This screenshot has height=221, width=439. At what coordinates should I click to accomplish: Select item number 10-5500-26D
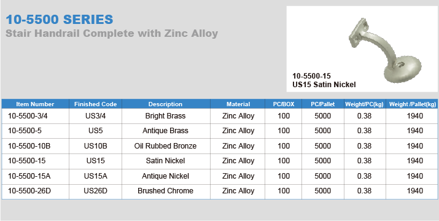pyautogui.click(x=29, y=191)
